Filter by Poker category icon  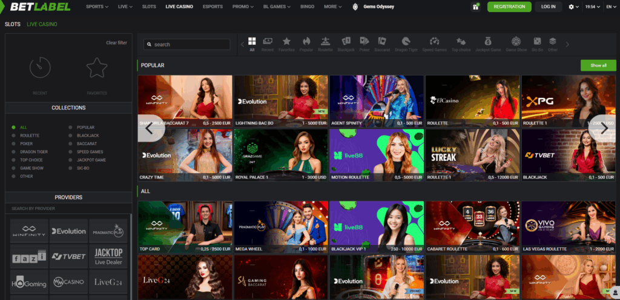tap(364, 41)
